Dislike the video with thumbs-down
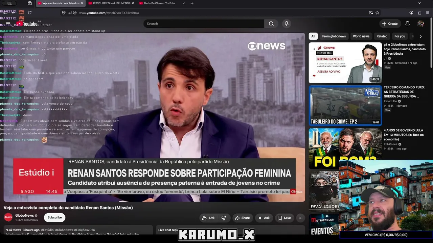 tap(224, 218)
